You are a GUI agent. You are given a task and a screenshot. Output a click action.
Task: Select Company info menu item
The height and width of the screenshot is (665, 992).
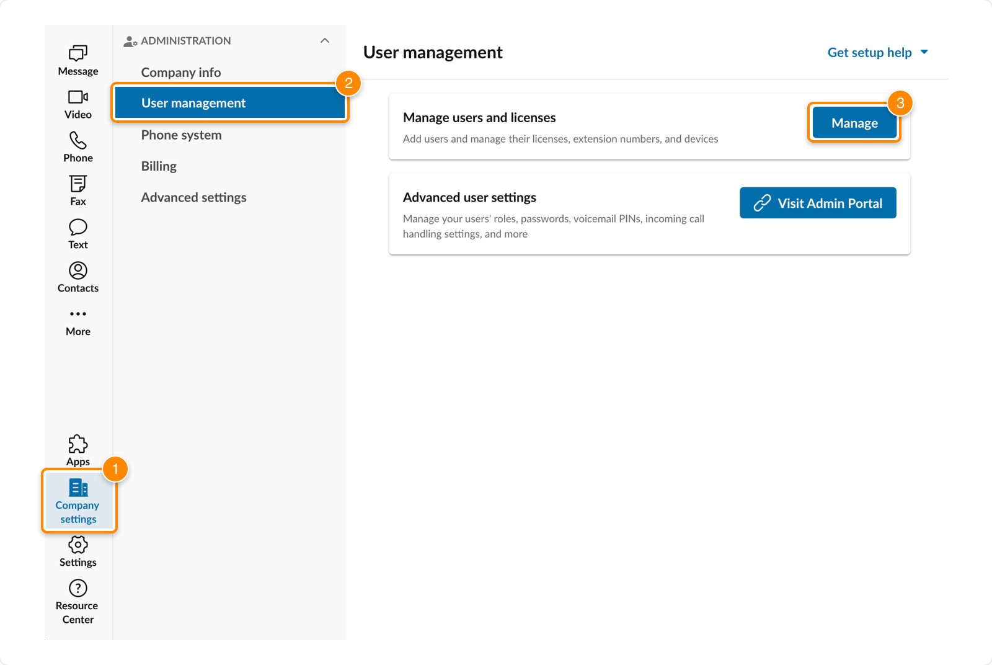[181, 73]
